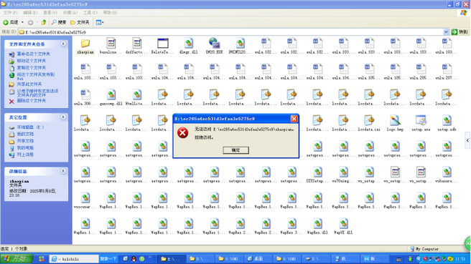
Task: Switch to the bilibili browser taskbar button
Action: click(x=73, y=259)
